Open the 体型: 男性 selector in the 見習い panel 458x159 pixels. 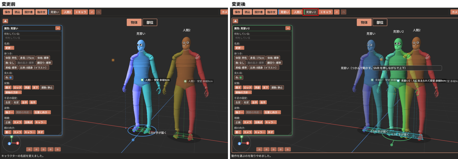click(11, 58)
